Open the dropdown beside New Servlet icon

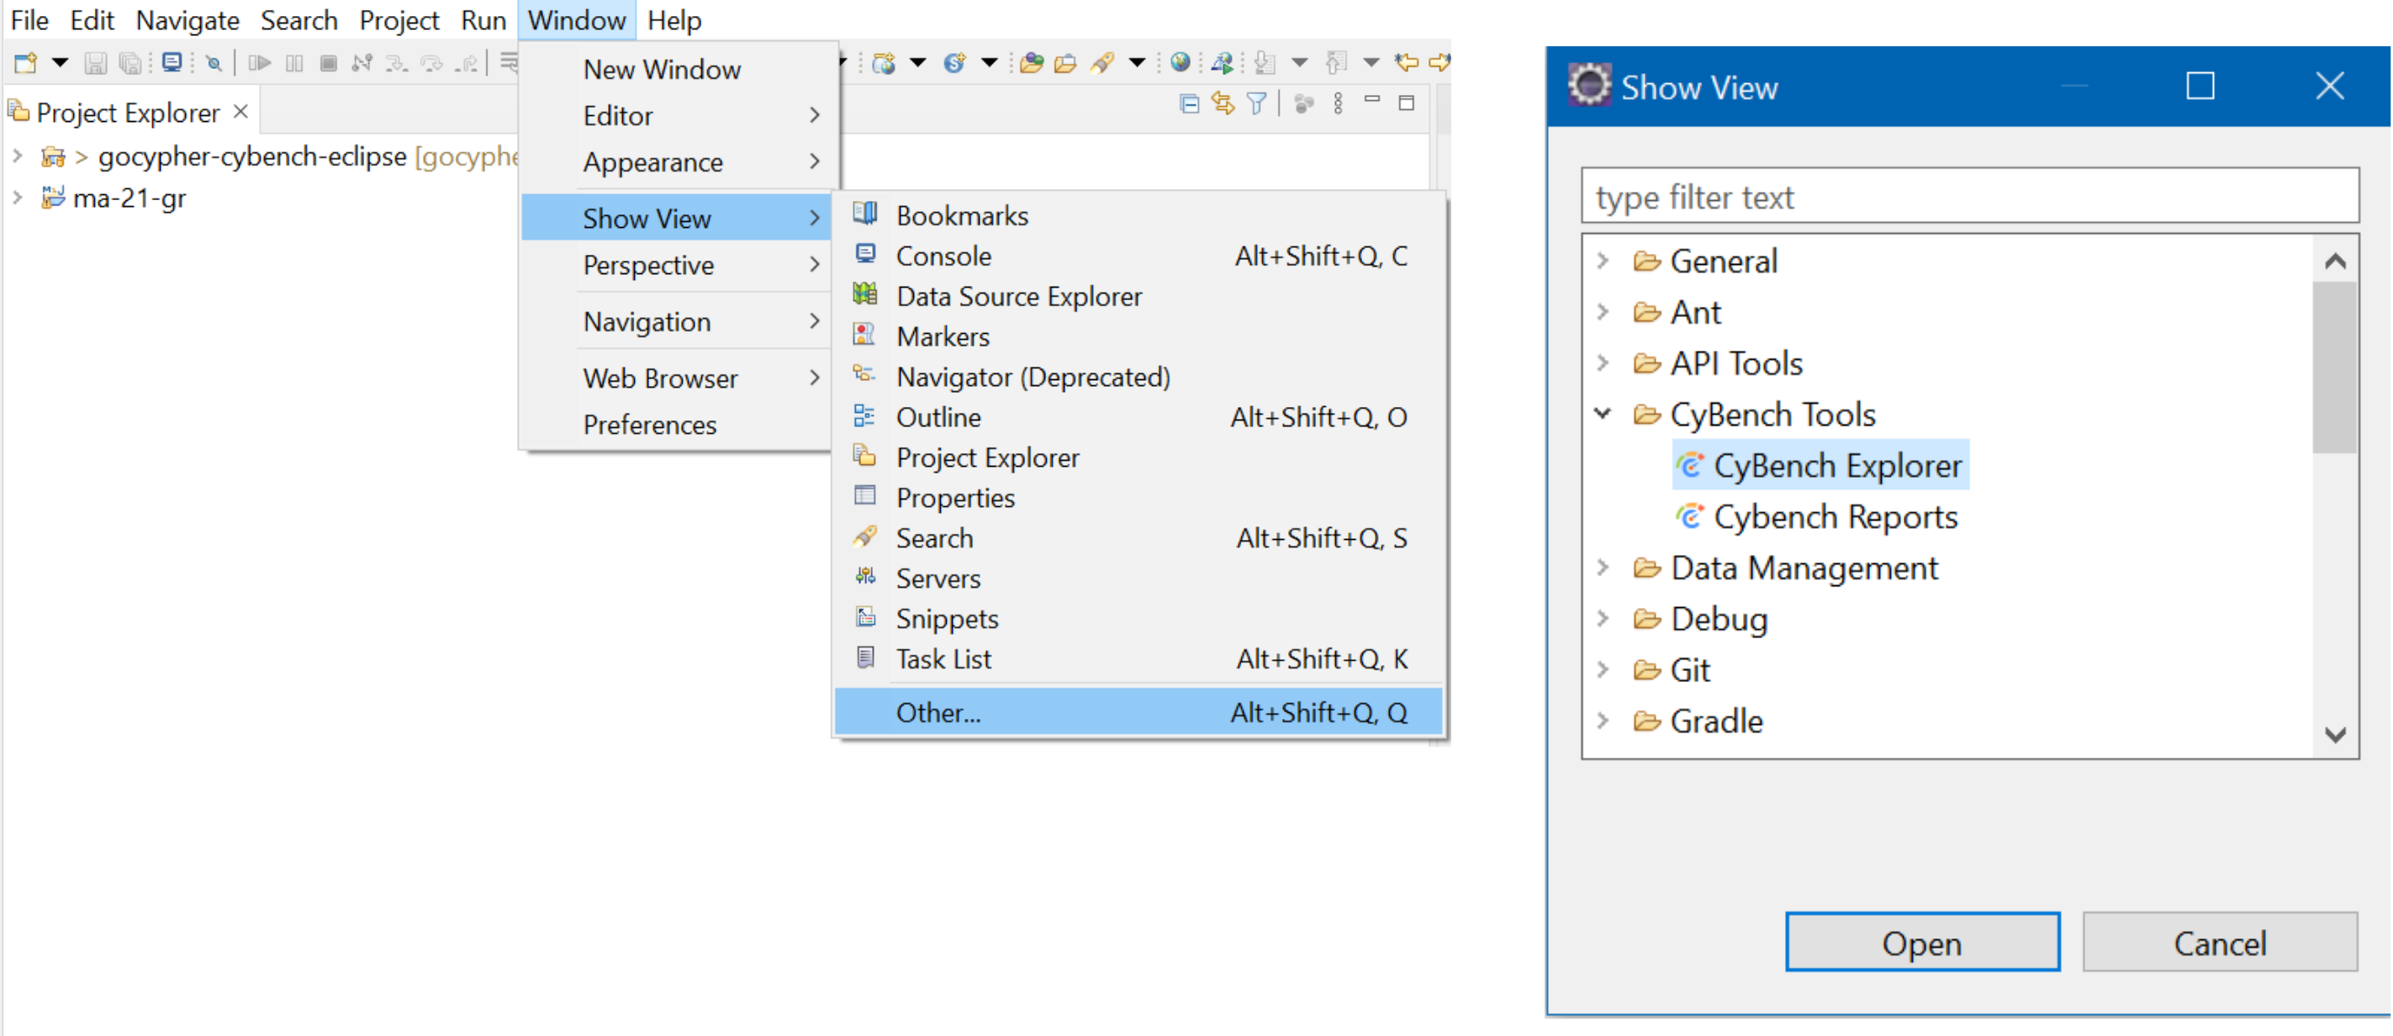point(990,63)
